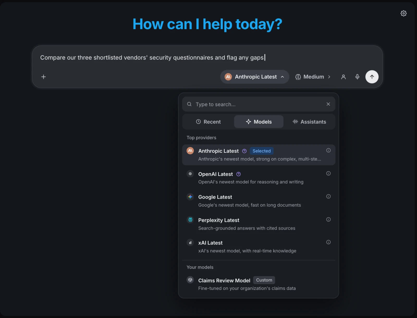The image size is (417, 318).
Task: Click the Top providers heading
Action: point(201,138)
